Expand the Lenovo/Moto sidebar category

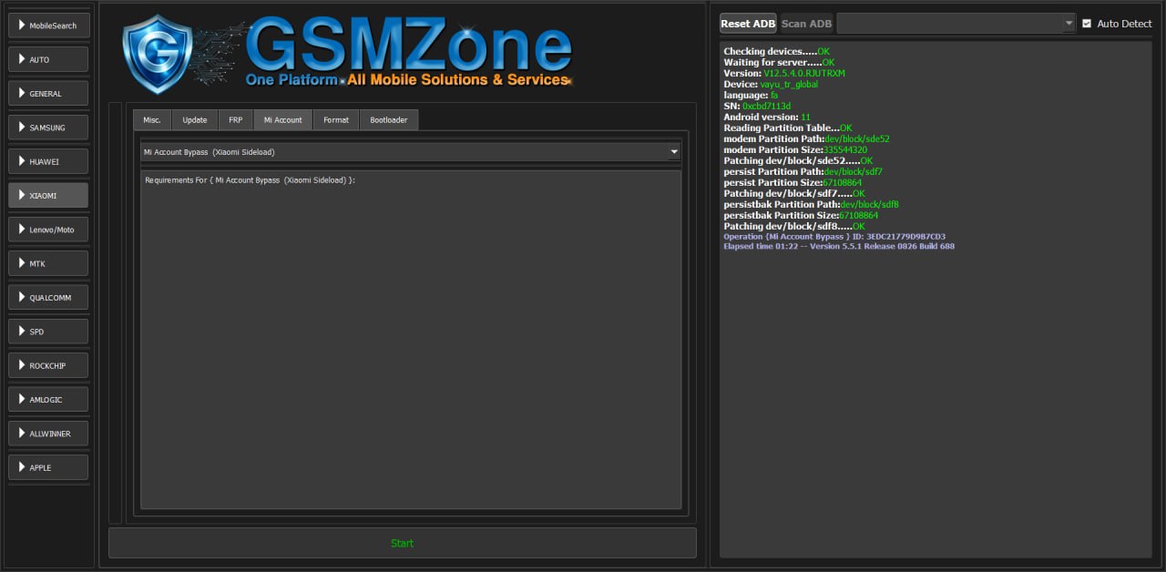click(x=49, y=230)
